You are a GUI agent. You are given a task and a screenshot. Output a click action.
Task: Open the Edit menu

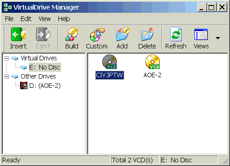coord(26,19)
